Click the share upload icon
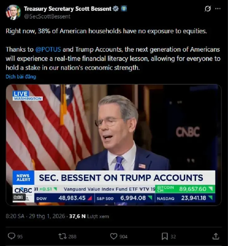 pos(216,236)
